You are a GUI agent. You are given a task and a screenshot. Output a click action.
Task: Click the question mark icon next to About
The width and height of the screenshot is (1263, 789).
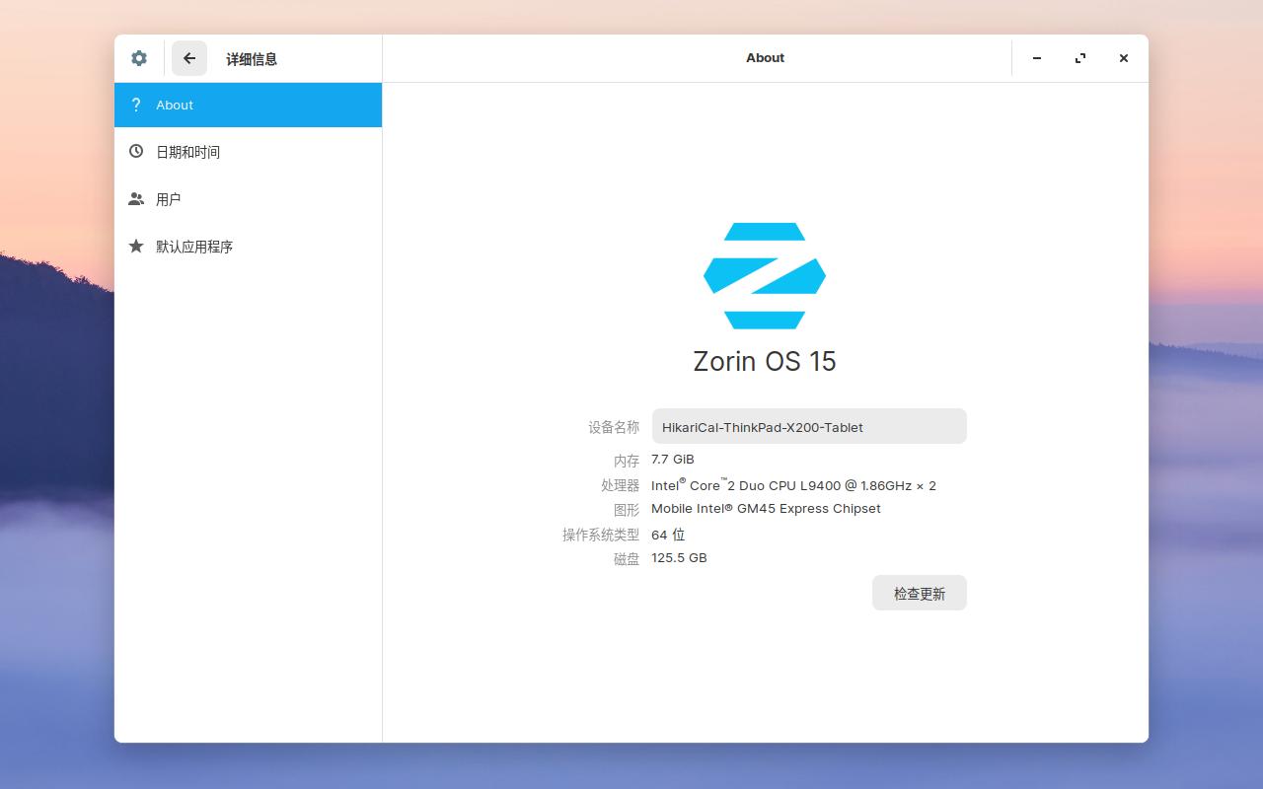[x=136, y=105]
